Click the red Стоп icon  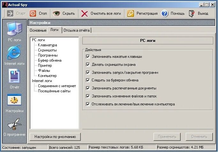point(33,13)
